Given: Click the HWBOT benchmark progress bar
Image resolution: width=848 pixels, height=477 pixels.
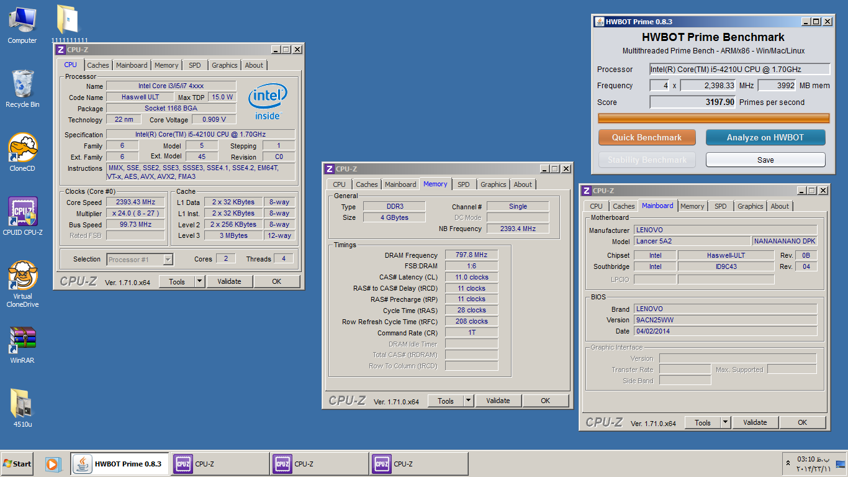Looking at the screenshot, I should (713, 118).
